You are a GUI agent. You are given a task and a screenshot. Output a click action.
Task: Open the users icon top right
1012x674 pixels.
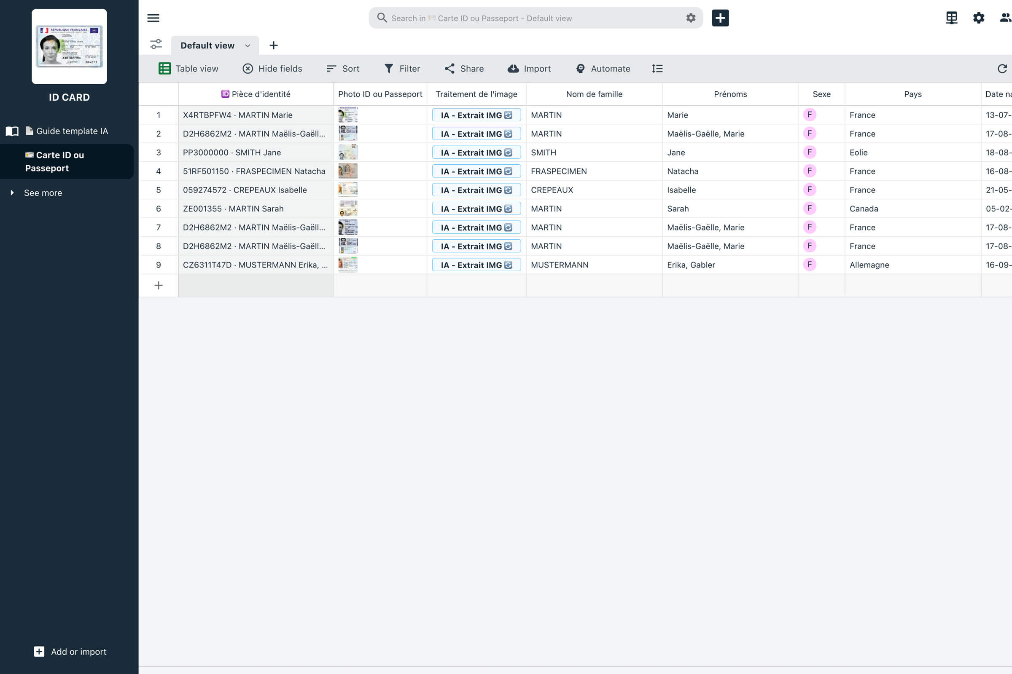[1005, 18]
